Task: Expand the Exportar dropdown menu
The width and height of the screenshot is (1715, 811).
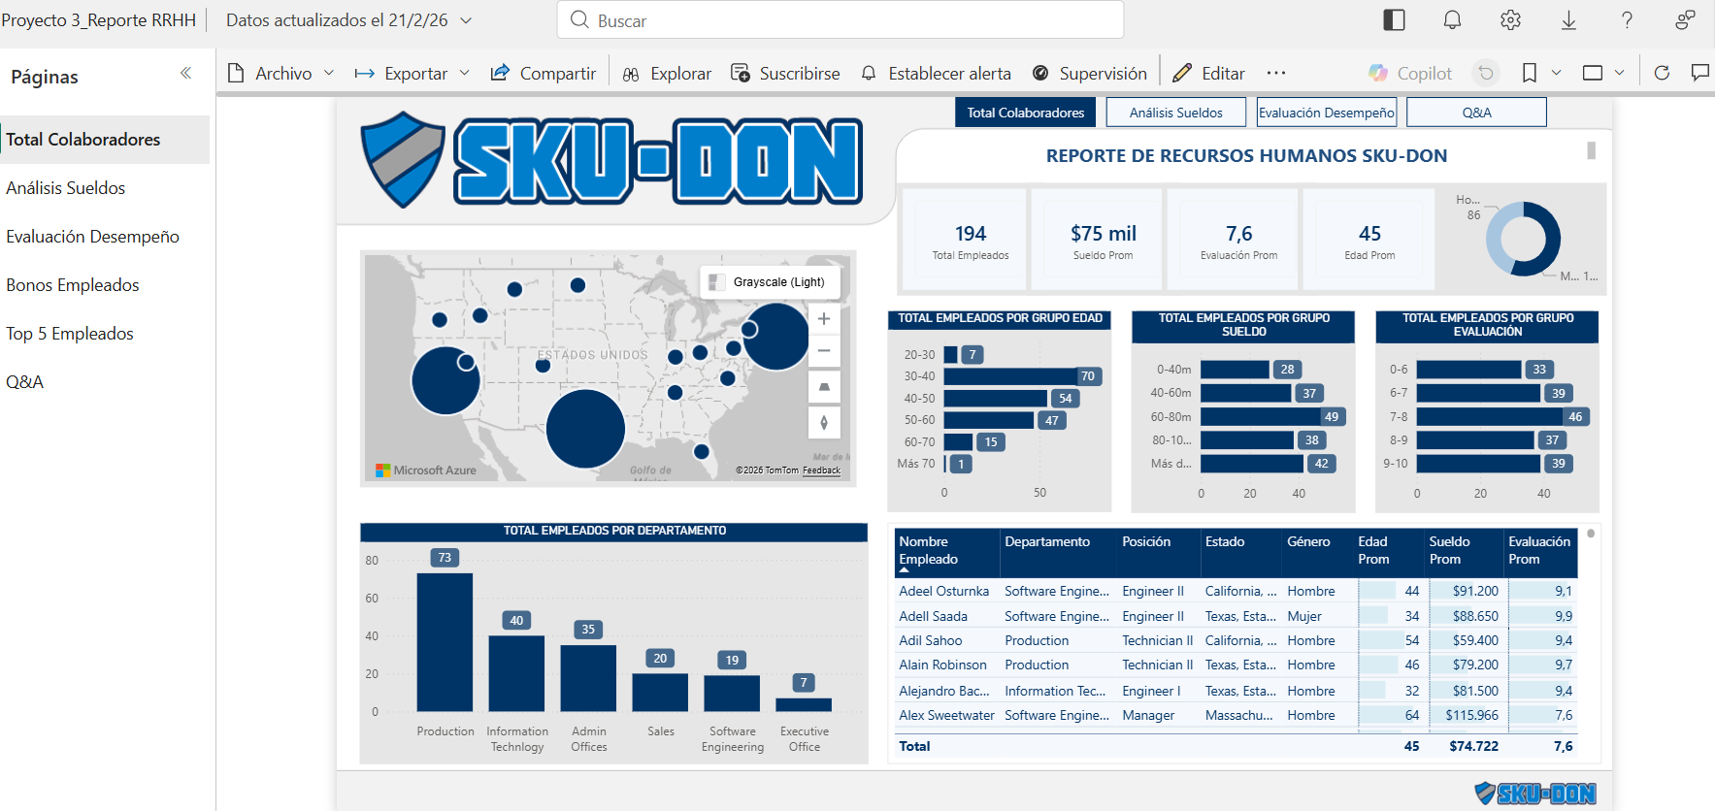Action: pos(464,74)
